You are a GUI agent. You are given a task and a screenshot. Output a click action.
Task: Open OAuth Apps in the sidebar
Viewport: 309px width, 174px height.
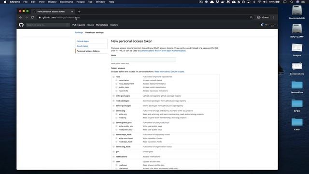point(82,46)
